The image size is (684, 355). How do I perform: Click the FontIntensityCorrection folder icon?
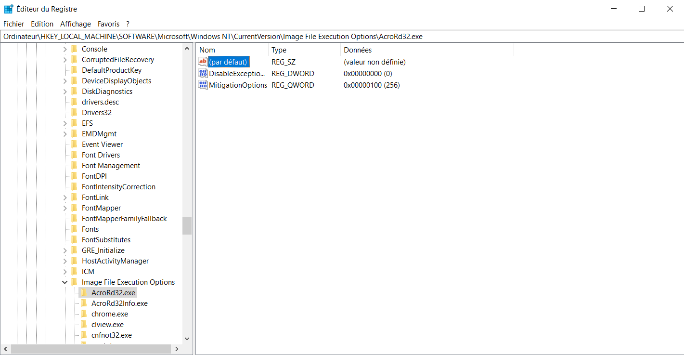[74, 187]
